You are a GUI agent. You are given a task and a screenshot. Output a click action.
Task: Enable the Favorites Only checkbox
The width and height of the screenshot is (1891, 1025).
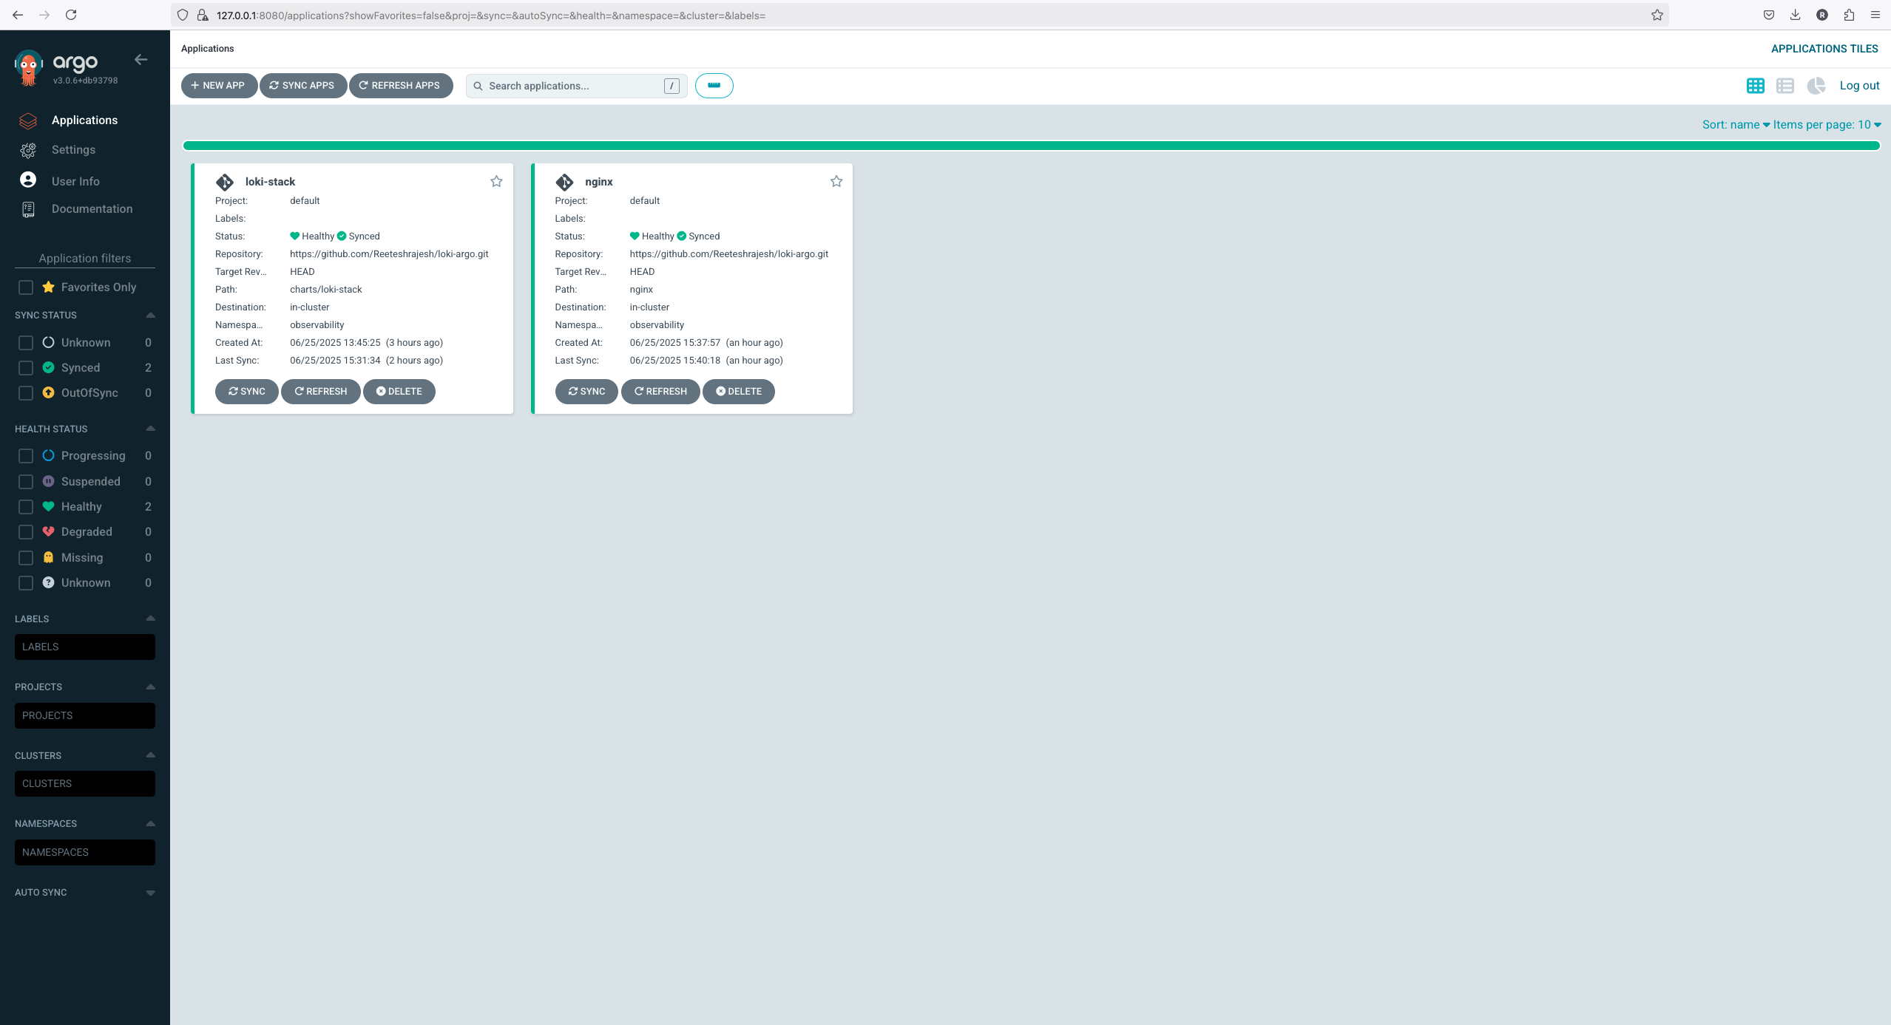(x=26, y=287)
